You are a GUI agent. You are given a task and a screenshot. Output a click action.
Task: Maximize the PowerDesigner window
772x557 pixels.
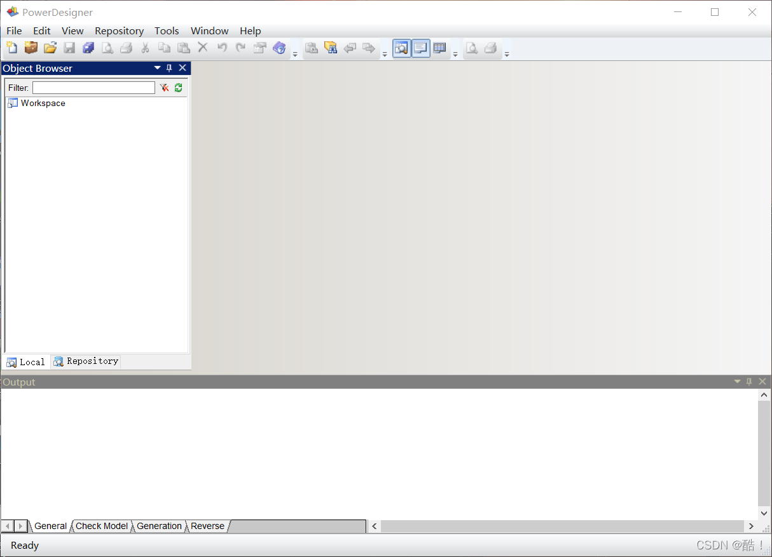(x=715, y=12)
